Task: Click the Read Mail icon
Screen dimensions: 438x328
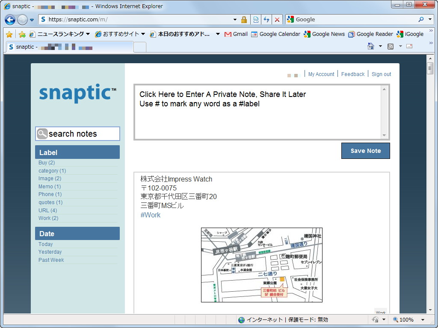Action: pyautogui.click(x=409, y=46)
